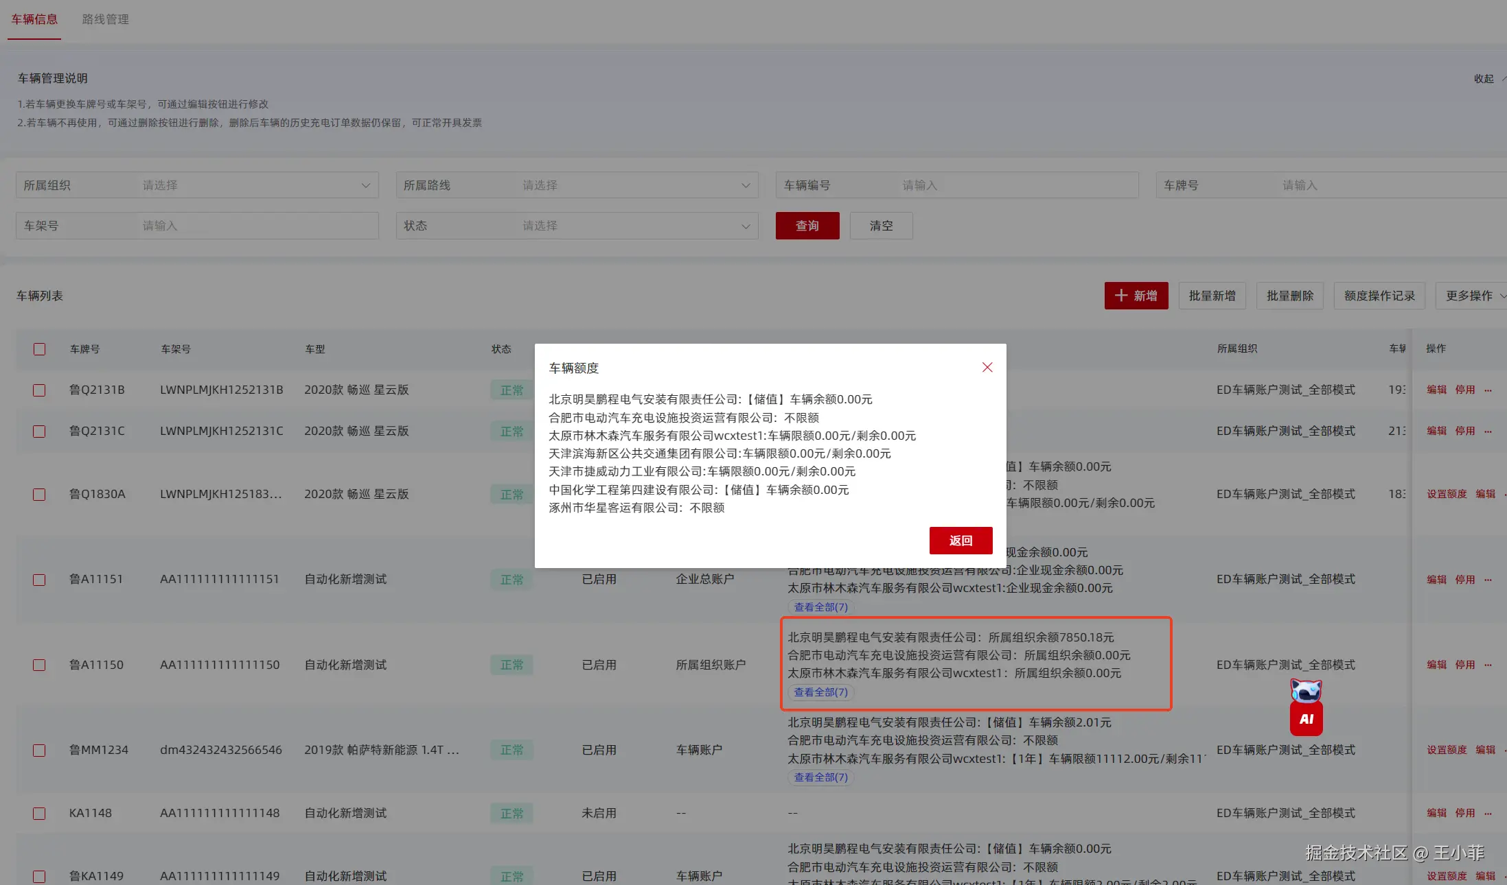Click the ellipsis more icon in 鲁A11151 row
This screenshot has height=885, width=1507.
pos(1488,580)
